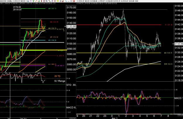Image resolution: width=183 pixels, height=119 pixels.
Task: Click the hour '23' tick on right time axis
Action: pos(105,116)
